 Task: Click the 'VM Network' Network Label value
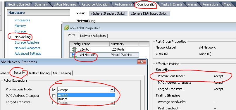point(207,47)
